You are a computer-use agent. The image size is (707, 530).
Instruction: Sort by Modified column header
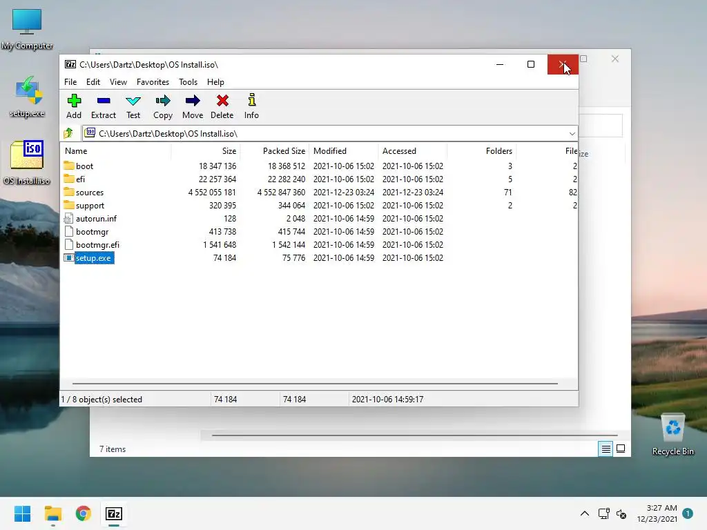344,151
